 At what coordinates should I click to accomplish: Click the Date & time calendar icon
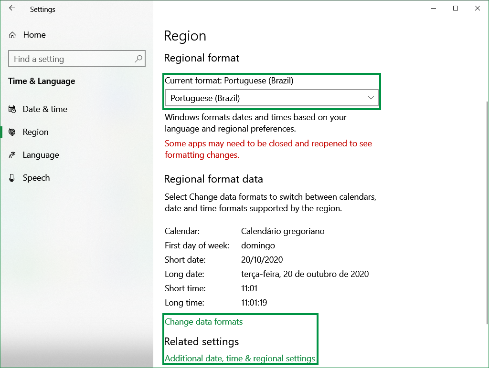12,109
